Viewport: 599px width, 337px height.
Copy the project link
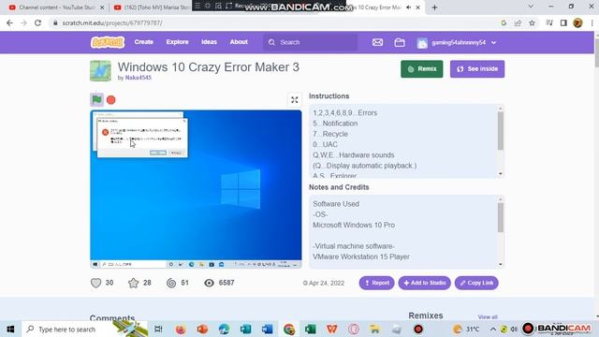[476, 283]
